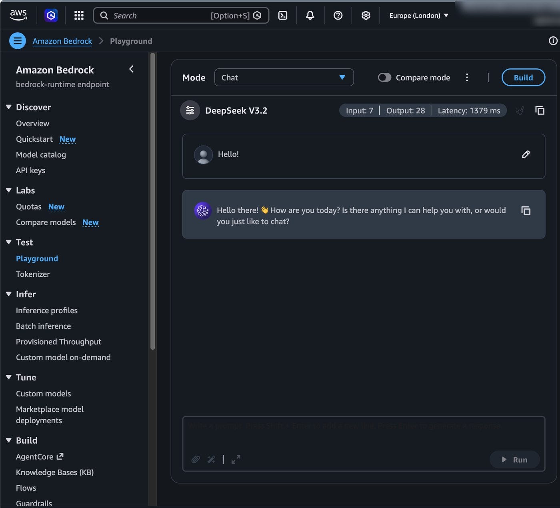Click the top Search field
Viewport: 560px width, 508px height.
point(181,16)
